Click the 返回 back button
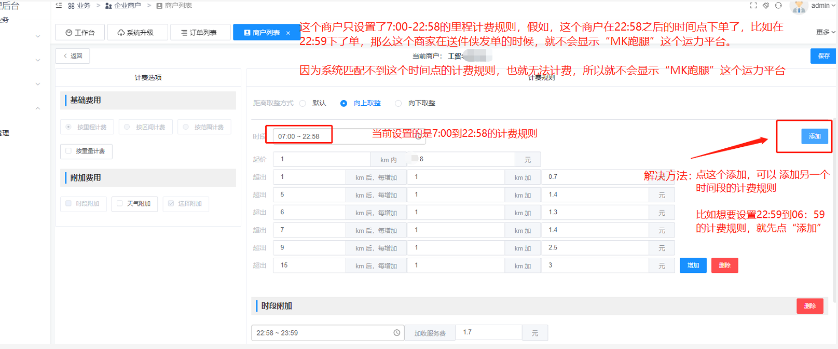Image resolution: width=838 pixels, height=349 pixels. coord(73,56)
